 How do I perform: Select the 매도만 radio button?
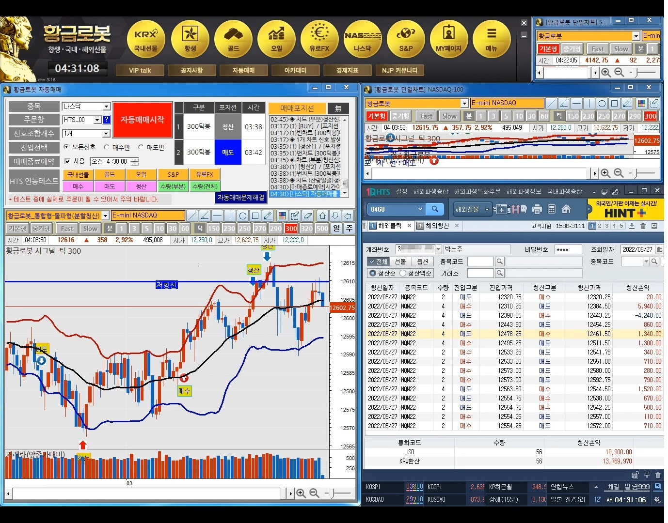pyautogui.click(x=141, y=147)
